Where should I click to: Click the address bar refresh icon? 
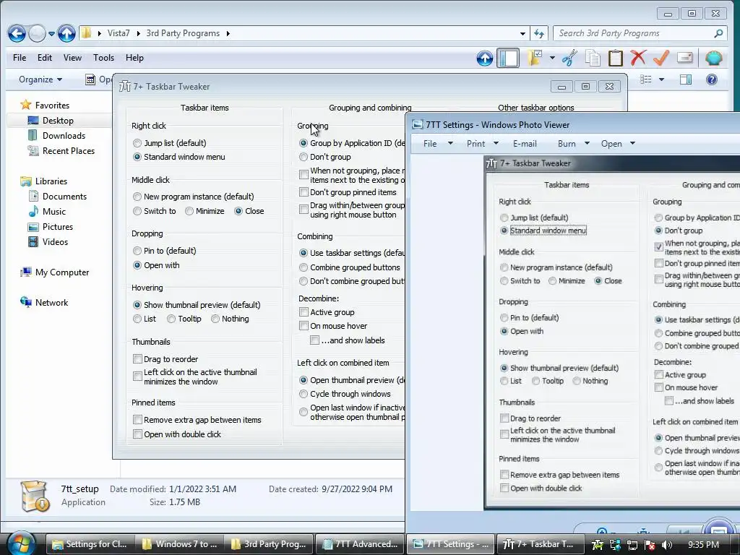(539, 33)
